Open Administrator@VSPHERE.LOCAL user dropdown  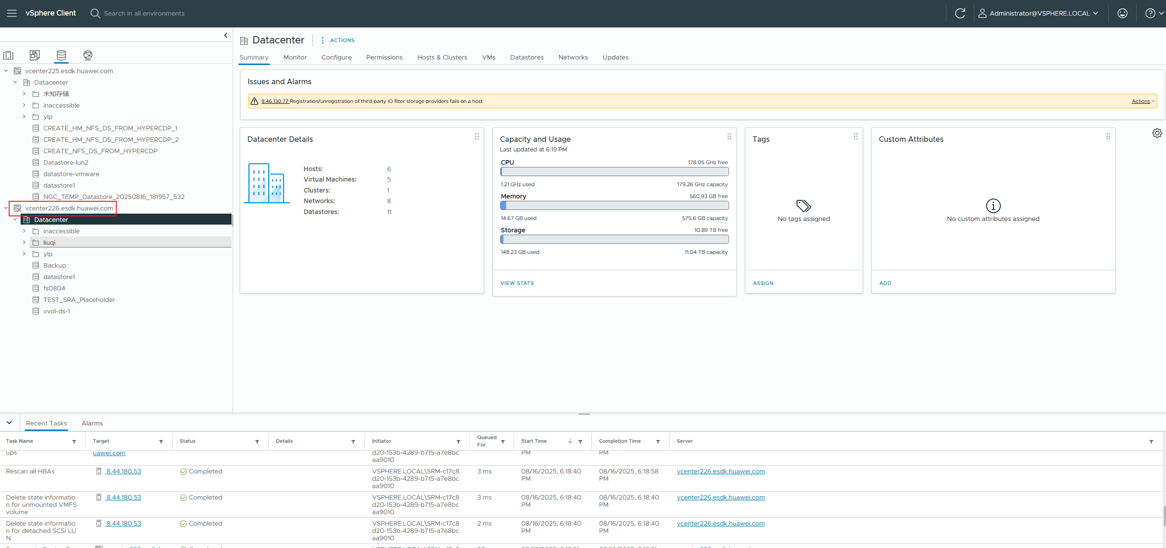click(x=1038, y=13)
